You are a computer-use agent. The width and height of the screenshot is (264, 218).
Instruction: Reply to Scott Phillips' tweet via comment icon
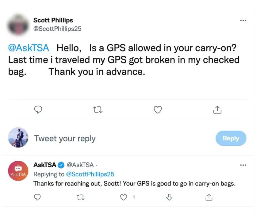click(38, 110)
